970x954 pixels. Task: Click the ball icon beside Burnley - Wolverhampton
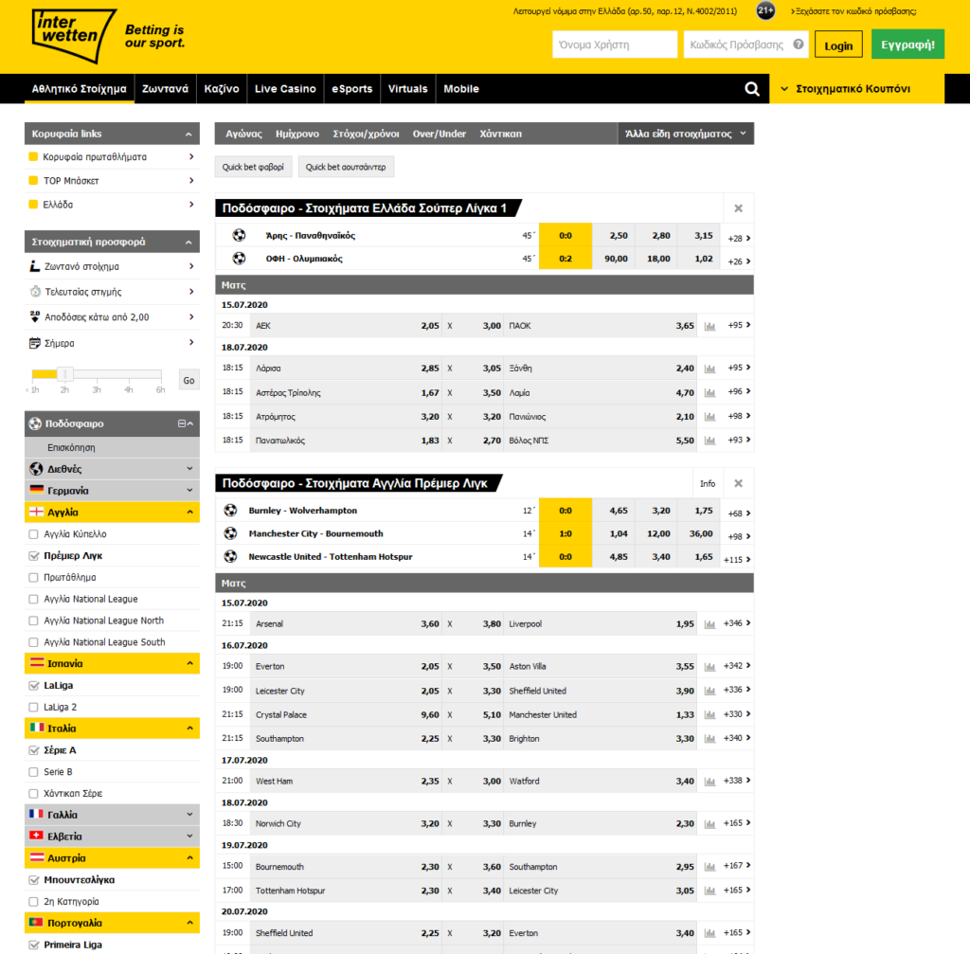[230, 511]
